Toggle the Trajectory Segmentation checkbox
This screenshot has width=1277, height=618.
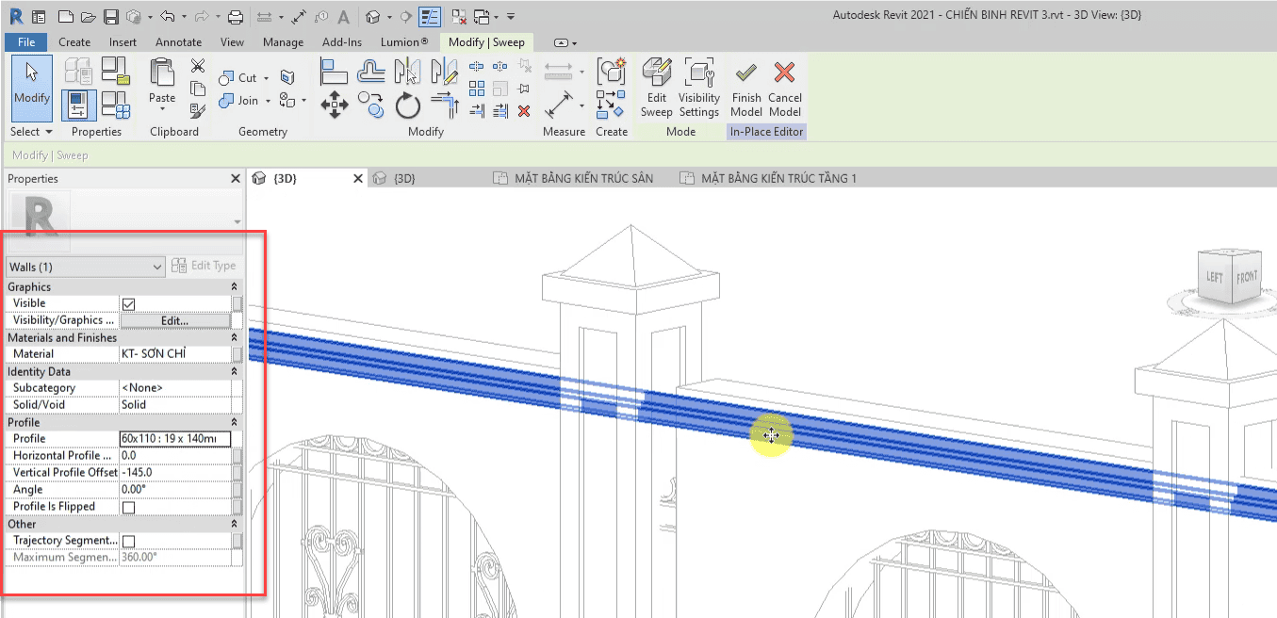tap(129, 541)
